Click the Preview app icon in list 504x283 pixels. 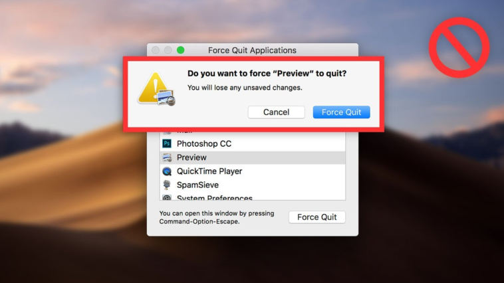coord(167,157)
